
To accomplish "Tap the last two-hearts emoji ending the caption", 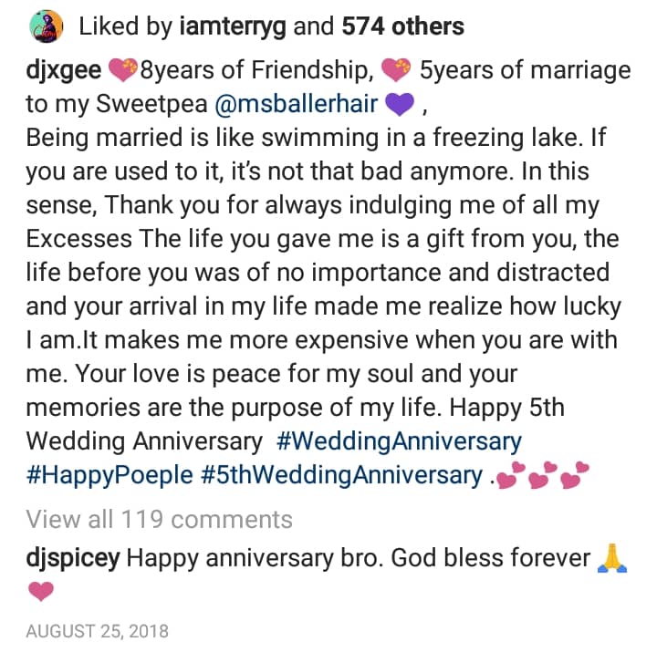I will 576,476.
